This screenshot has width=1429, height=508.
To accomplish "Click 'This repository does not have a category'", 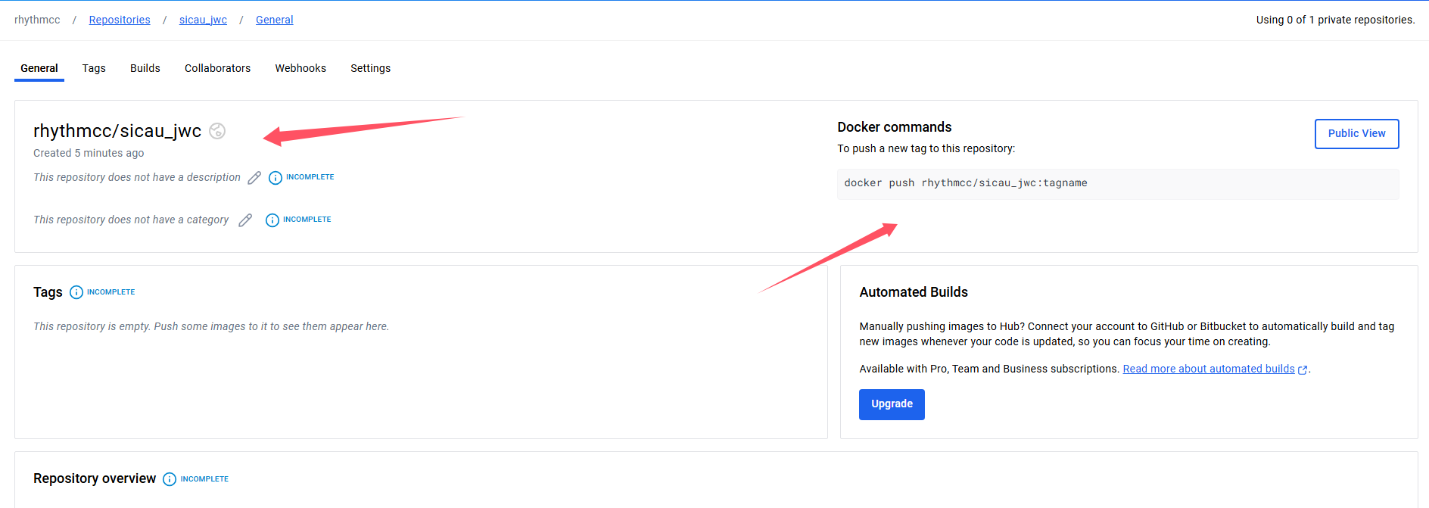I will point(131,220).
